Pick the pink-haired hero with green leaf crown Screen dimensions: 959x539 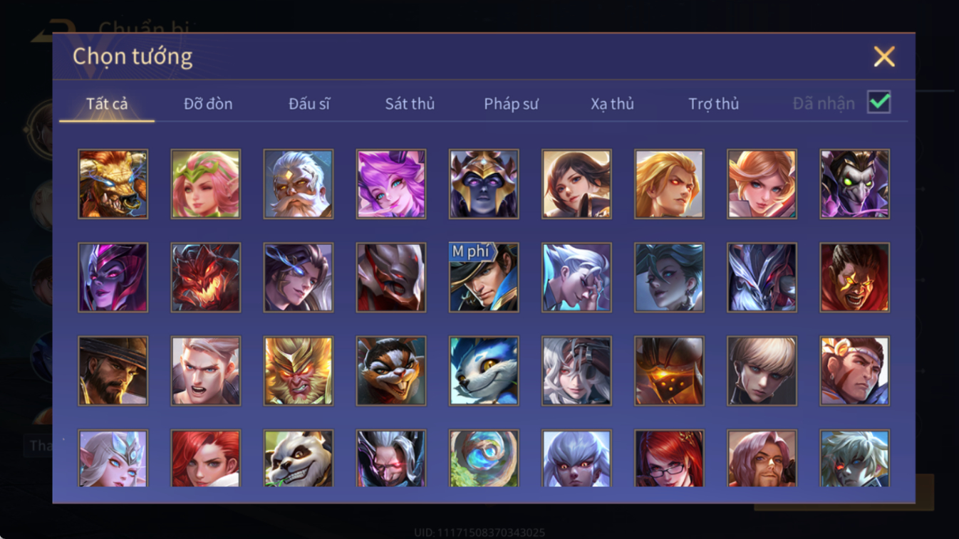[x=206, y=184]
